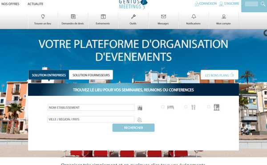Select the radio button beside restaurant icon
Viewport: 267px width, 165px height.
click(186, 107)
